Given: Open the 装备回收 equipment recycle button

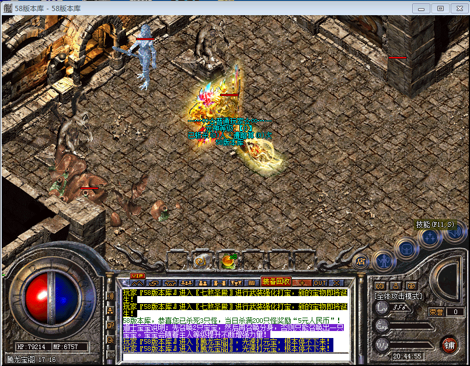Looking at the screenshot, I should point(276,281).
